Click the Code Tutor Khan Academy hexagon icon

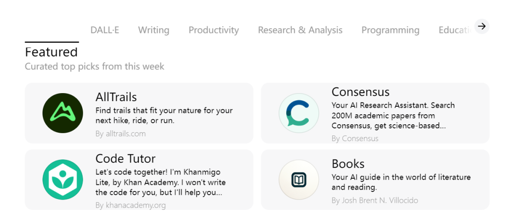63,180
